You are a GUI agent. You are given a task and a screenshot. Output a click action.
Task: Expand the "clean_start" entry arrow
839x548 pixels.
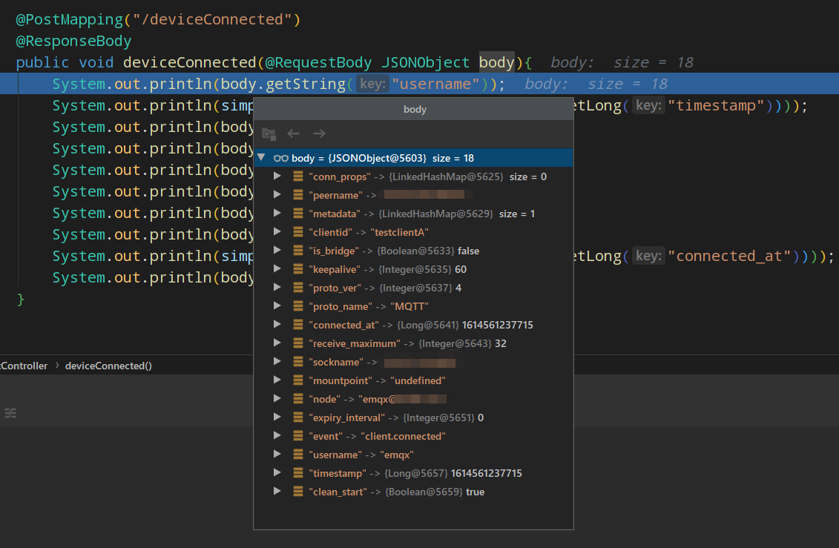(277, 492)
